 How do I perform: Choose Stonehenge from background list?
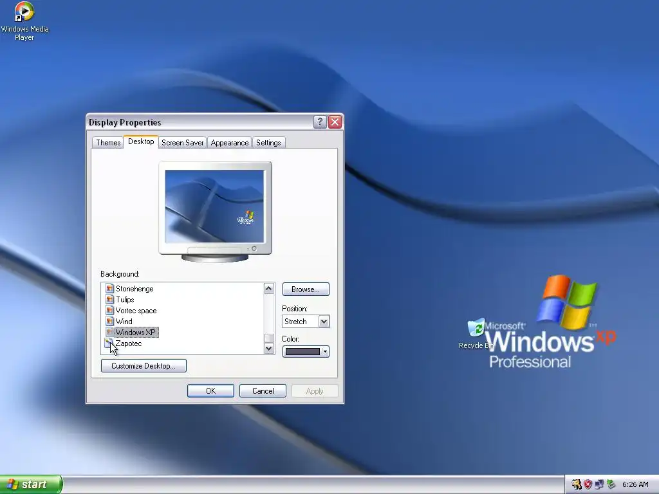coord(135,289)
